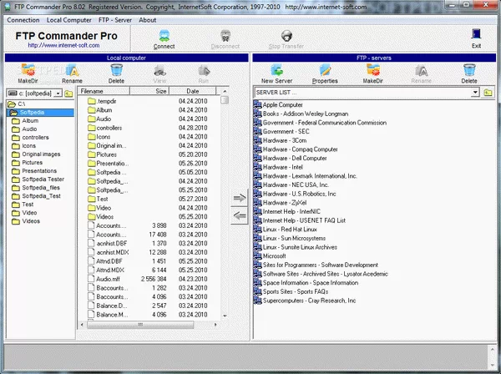
Task: Click the Exit icon
Action: click(x=476, y=34)
